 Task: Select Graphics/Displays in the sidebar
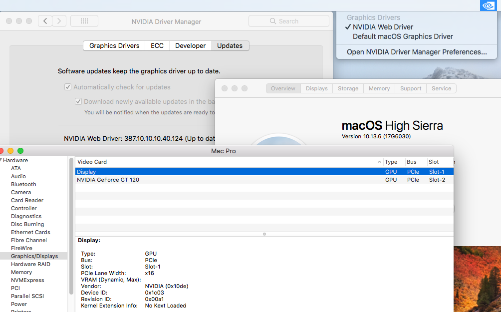(33, 256)
